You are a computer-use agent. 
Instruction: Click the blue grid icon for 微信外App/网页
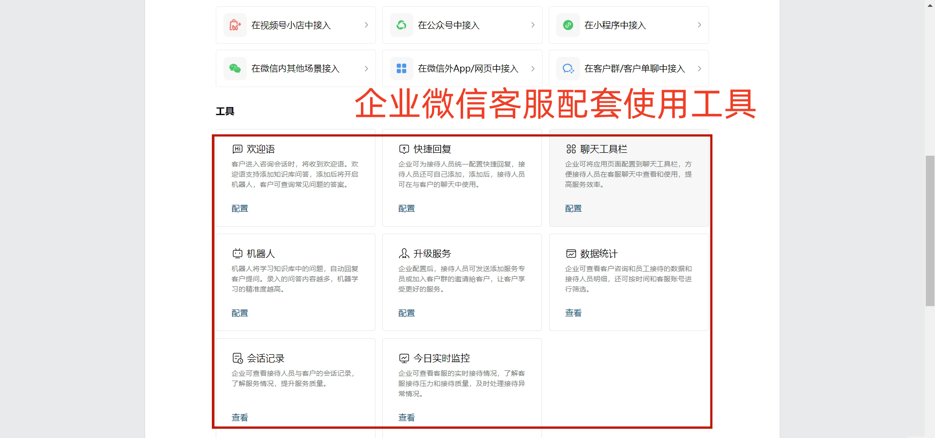(402, 69)
